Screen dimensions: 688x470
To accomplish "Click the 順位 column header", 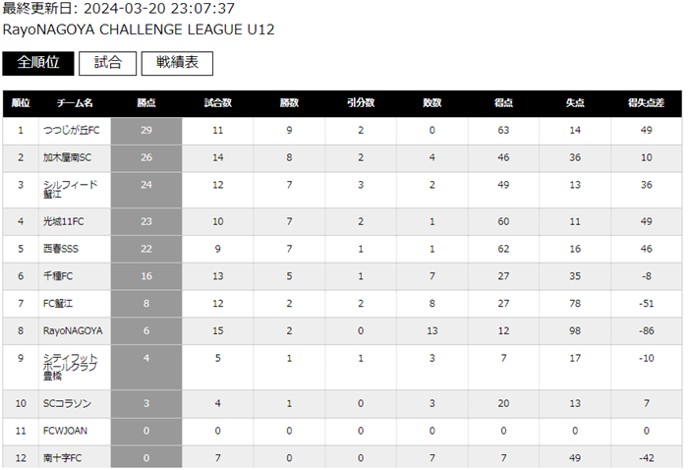I will pyautogui.click(x=21, y=103).
